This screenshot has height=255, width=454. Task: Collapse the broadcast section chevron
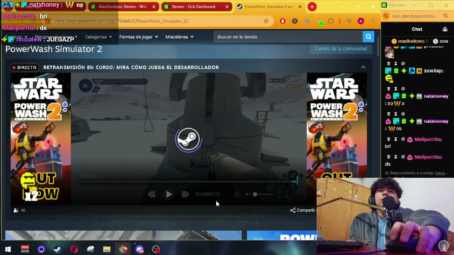click(363, 67)
